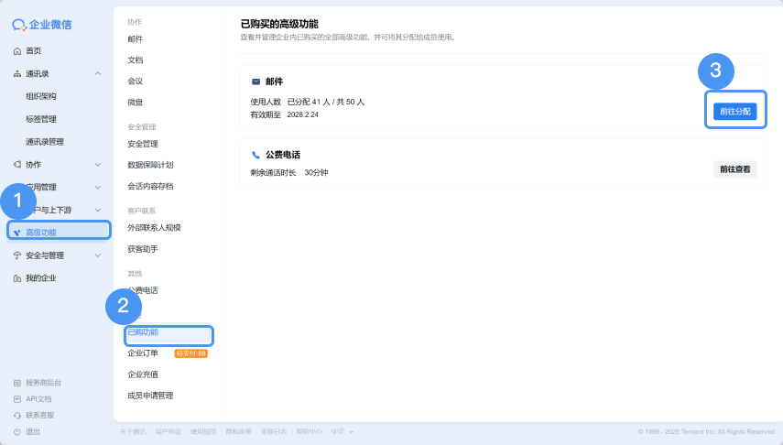This screenshot has height=445, width=783.
Task: Click the 前往查看 button
Action: click(735, 169)
